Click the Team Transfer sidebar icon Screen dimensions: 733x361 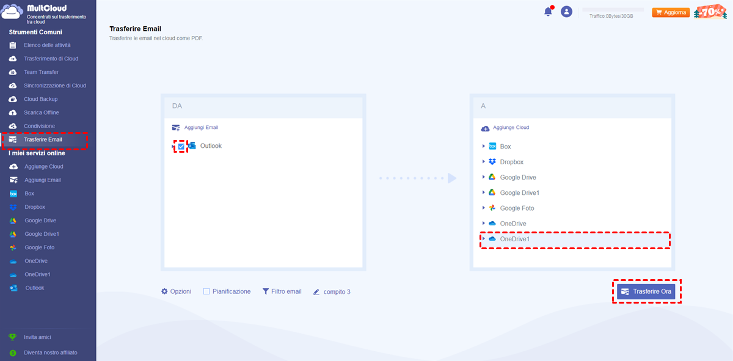click(x=13, y=72)
